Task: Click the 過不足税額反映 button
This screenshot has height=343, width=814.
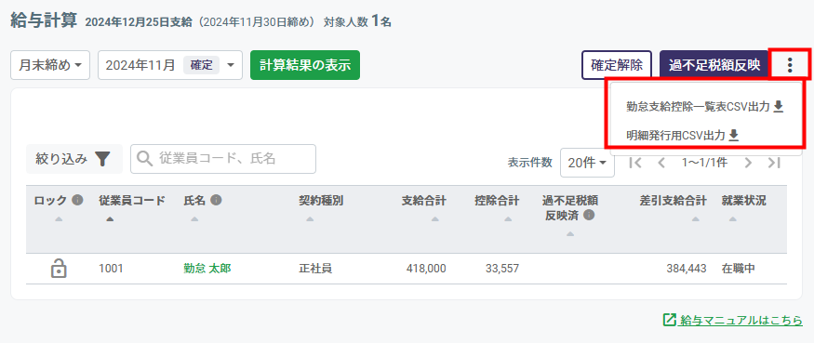Action: (x=714, y=65)
